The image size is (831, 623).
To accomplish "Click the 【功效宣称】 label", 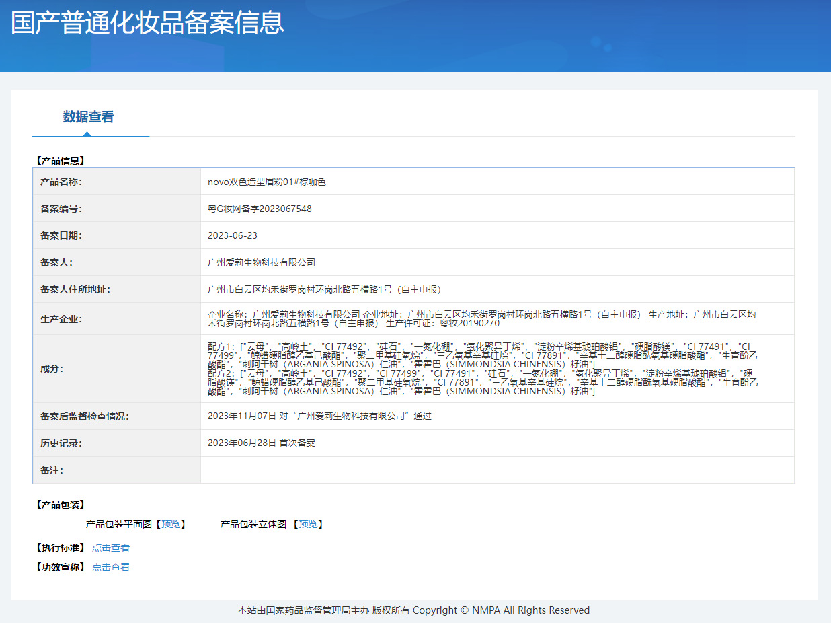I will click(60, 567).
